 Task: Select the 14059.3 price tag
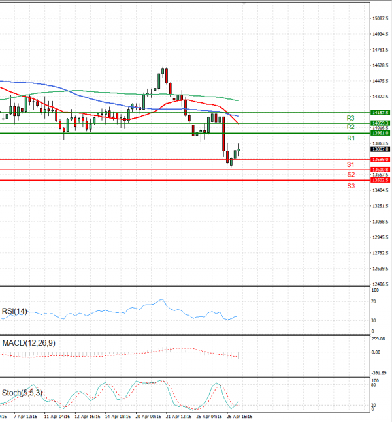[x=380, y=123]
